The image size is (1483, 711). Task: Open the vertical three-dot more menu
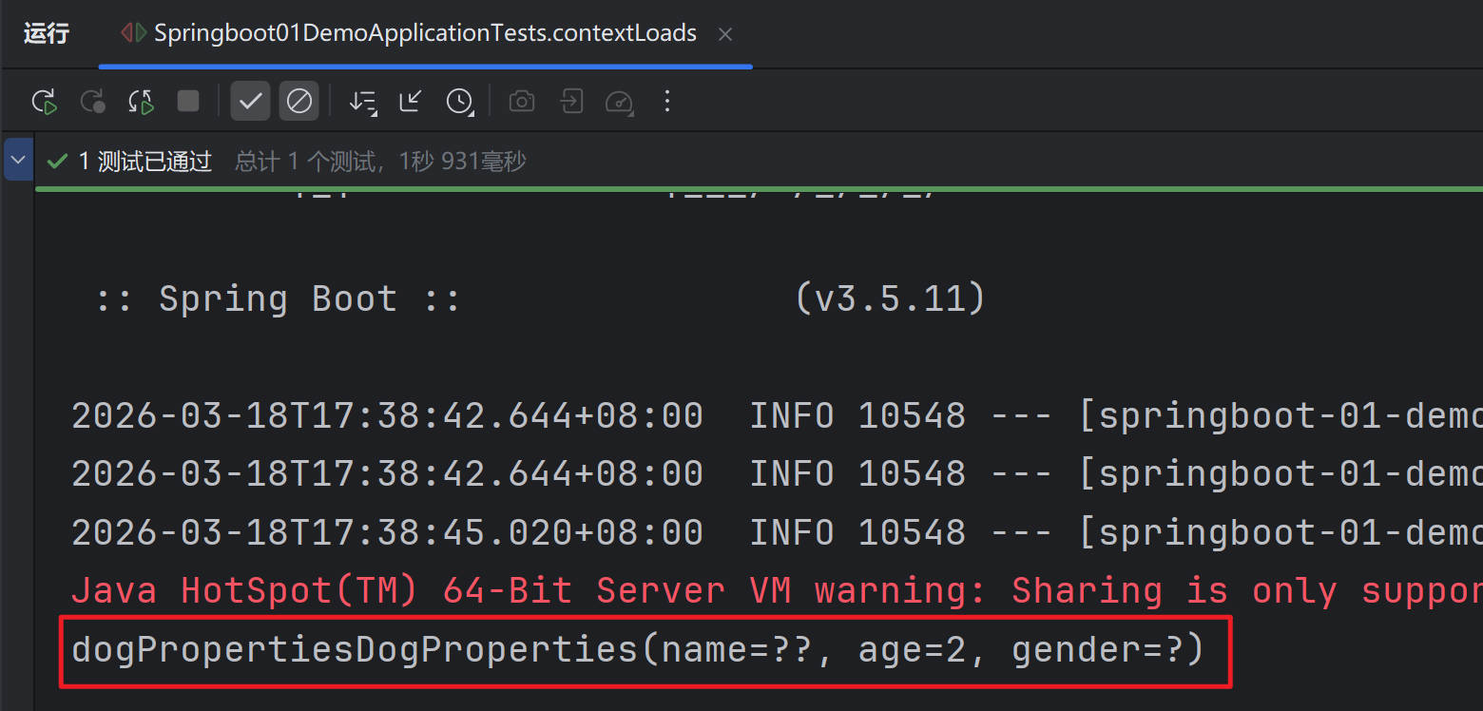(x=667, y=101)
